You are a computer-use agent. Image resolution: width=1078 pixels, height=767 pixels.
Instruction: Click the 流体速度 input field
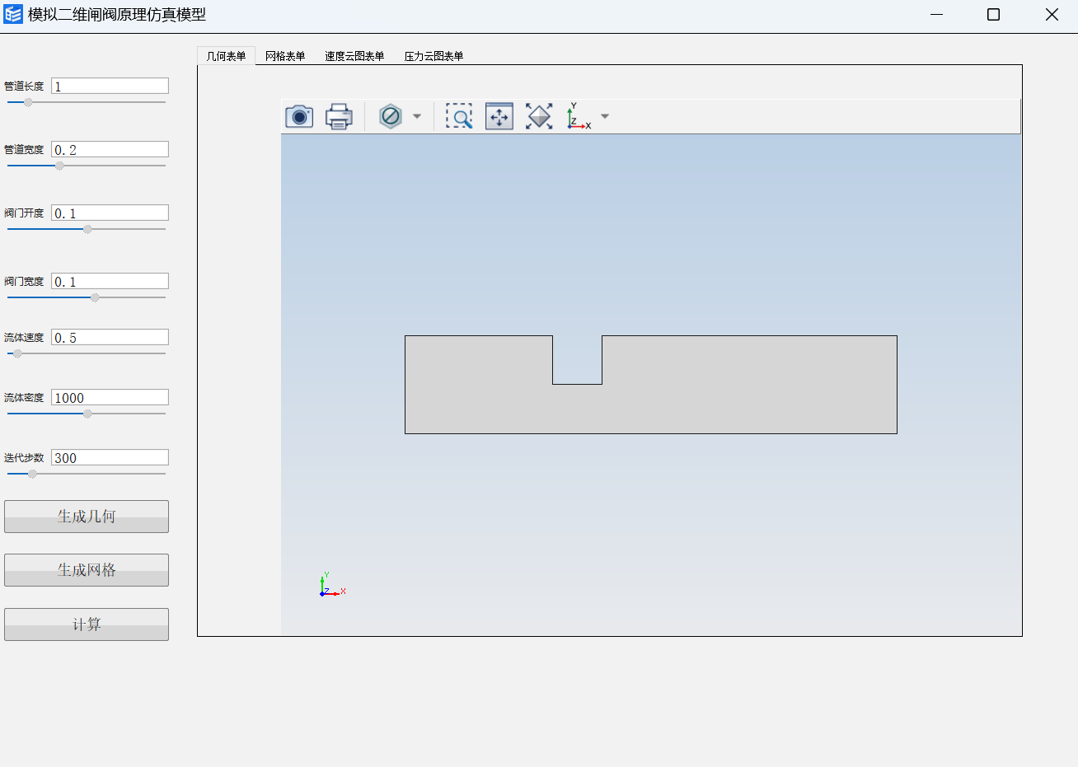[110, 337]
